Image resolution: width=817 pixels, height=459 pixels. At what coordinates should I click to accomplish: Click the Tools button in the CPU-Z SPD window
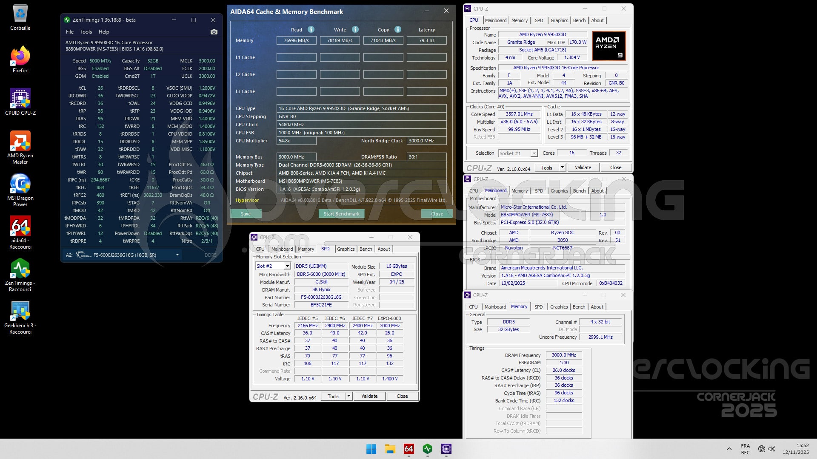click(x=333, y=396)
